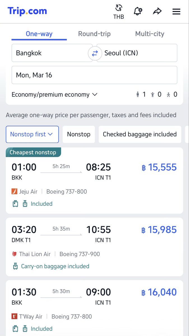Open the hamburger menu

tap(176, 11)
